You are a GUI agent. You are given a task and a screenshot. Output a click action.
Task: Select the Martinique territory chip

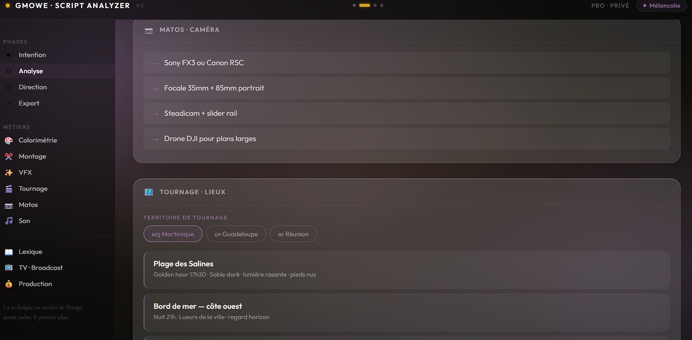[173, 234]
